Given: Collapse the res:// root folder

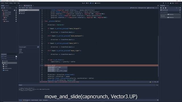Looking at the screenshot, I should pos(2,63).
